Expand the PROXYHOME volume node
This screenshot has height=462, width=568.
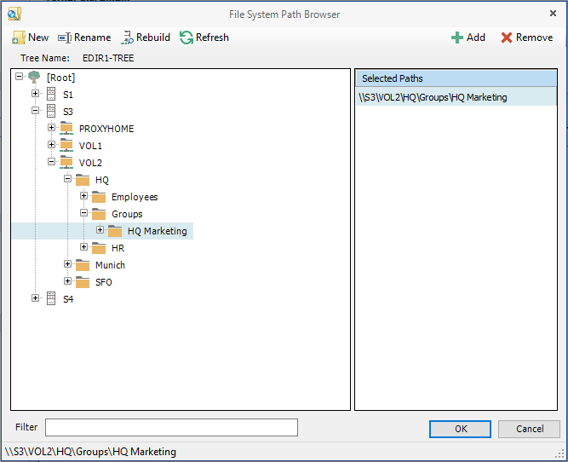[51, 127]
